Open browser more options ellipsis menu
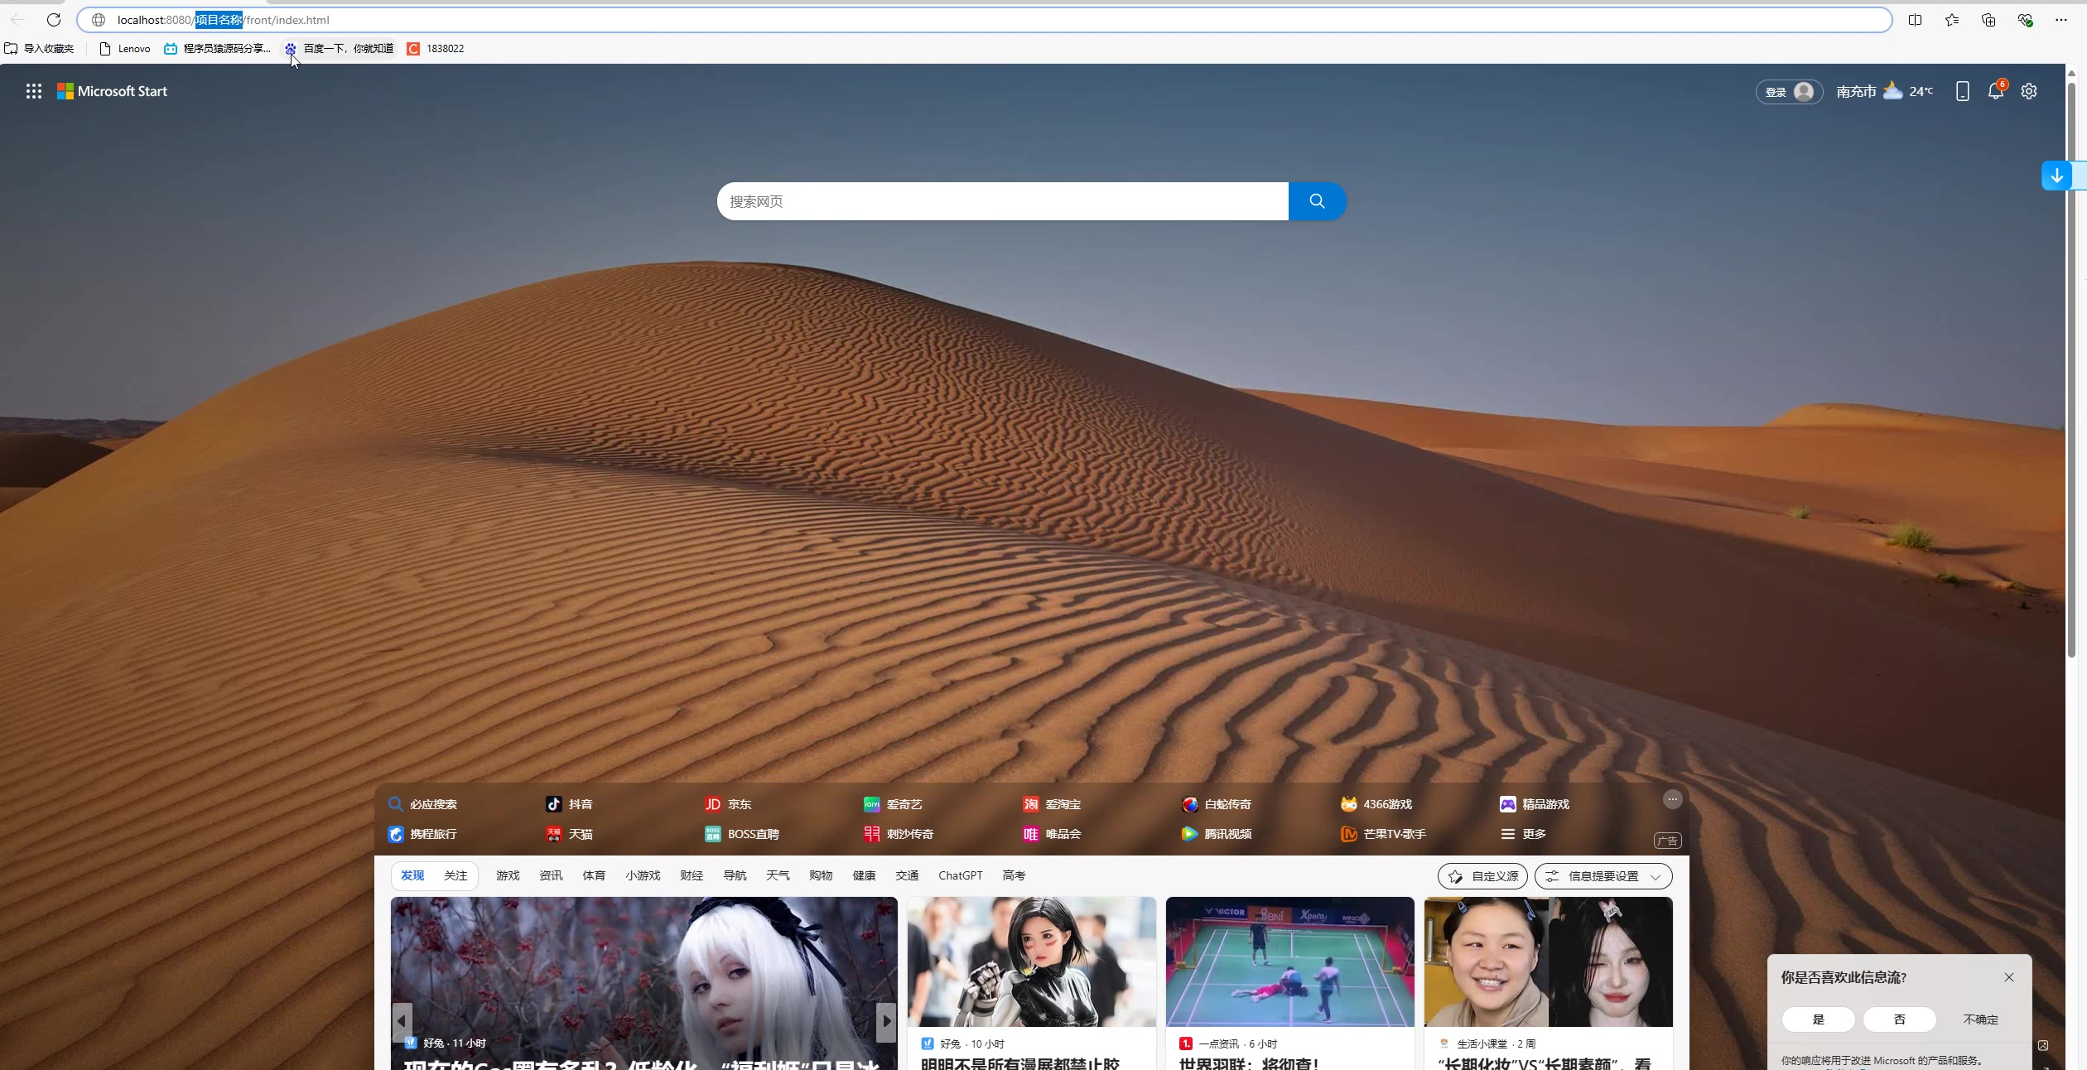The height and width of the screenshot is (1070, 2087). [2061, 20]
